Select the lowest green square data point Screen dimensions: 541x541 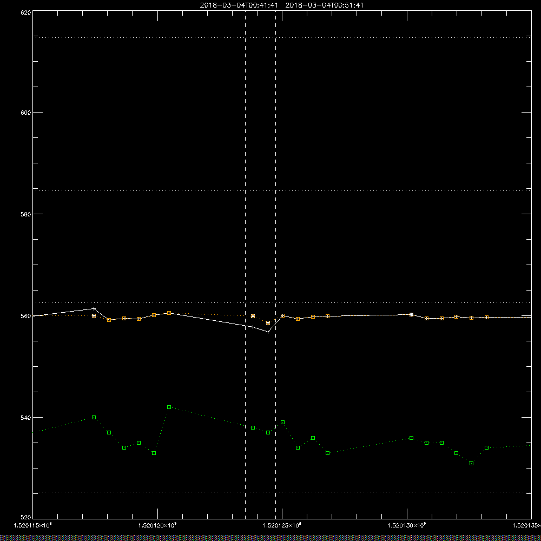[472, 464]
